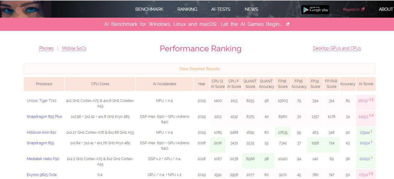Screen dimensions: 394x179
Task: Click the external link icon beside Research
Action: point(363,9)
